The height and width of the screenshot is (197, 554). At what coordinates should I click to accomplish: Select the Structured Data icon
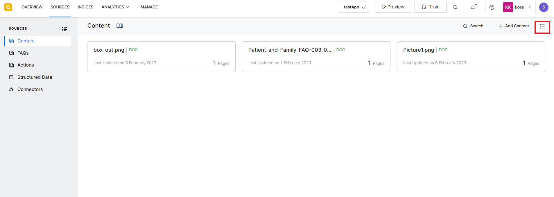pos(11,77)
